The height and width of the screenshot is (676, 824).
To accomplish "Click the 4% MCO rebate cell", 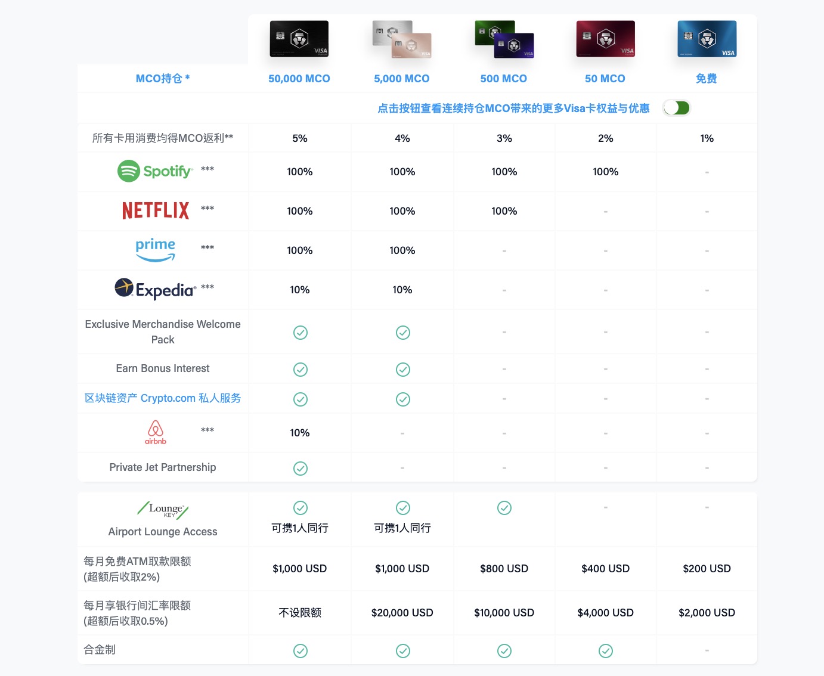I will [x=402, y=138].
